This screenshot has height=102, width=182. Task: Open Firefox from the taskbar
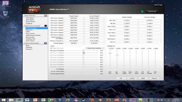(x=108, y=100)
